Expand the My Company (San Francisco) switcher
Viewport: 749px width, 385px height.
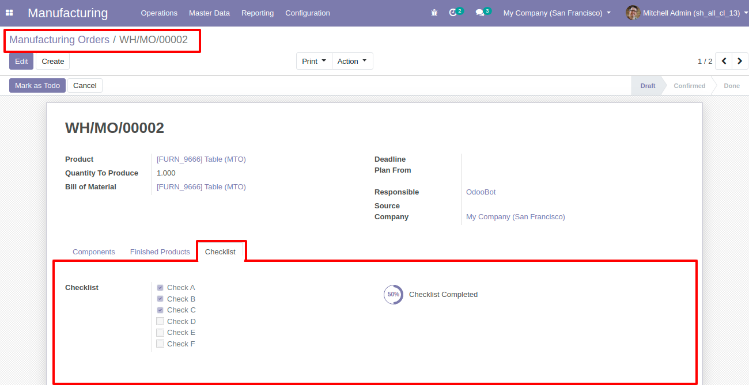[557, 13]
